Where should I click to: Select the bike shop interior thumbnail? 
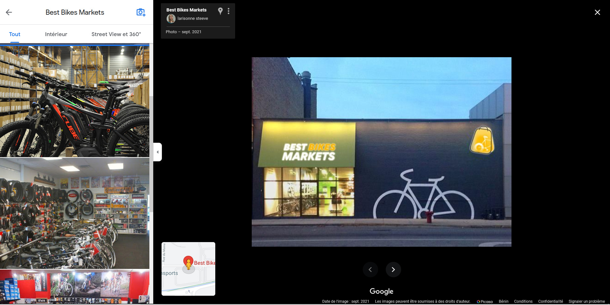click(x=75, y=213)
